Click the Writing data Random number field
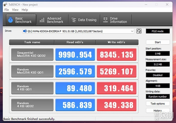Image resolution: width=176 pixels, height=123 pixels. click(158, 96)
